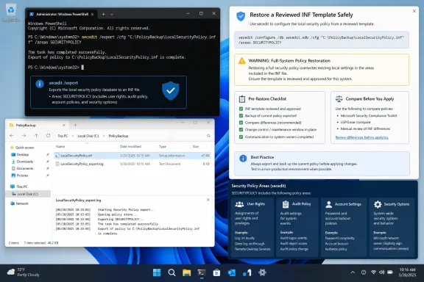424x282 pixels.
Task: Go up one folder level in Explorer
Action: [36, 135]
